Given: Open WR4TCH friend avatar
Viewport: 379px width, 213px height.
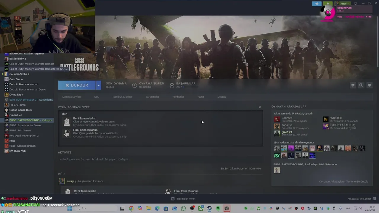Looking at the screenshot, I should [325, 119].
